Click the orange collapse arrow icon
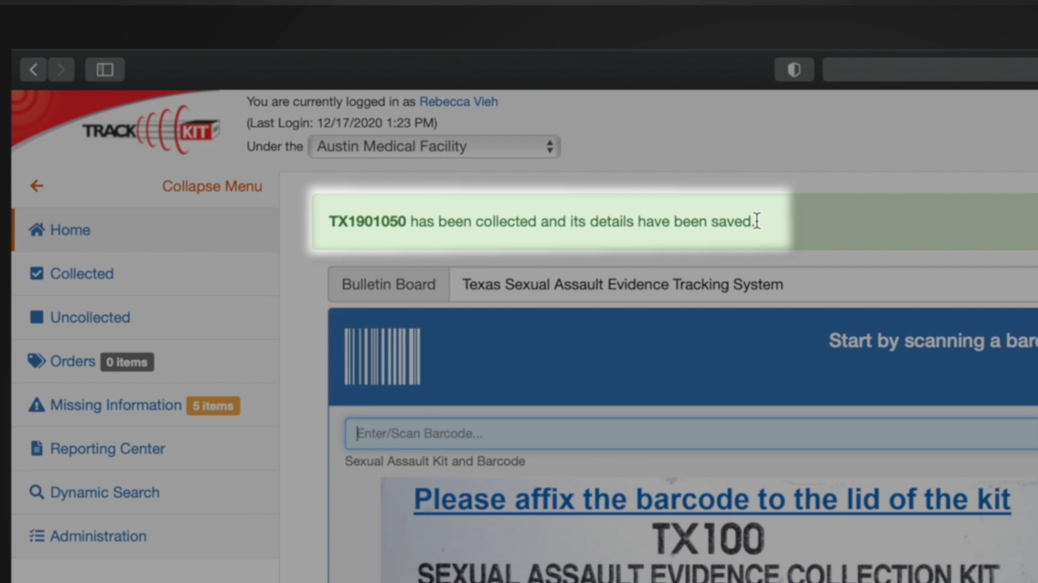 (x=37, y=186)
